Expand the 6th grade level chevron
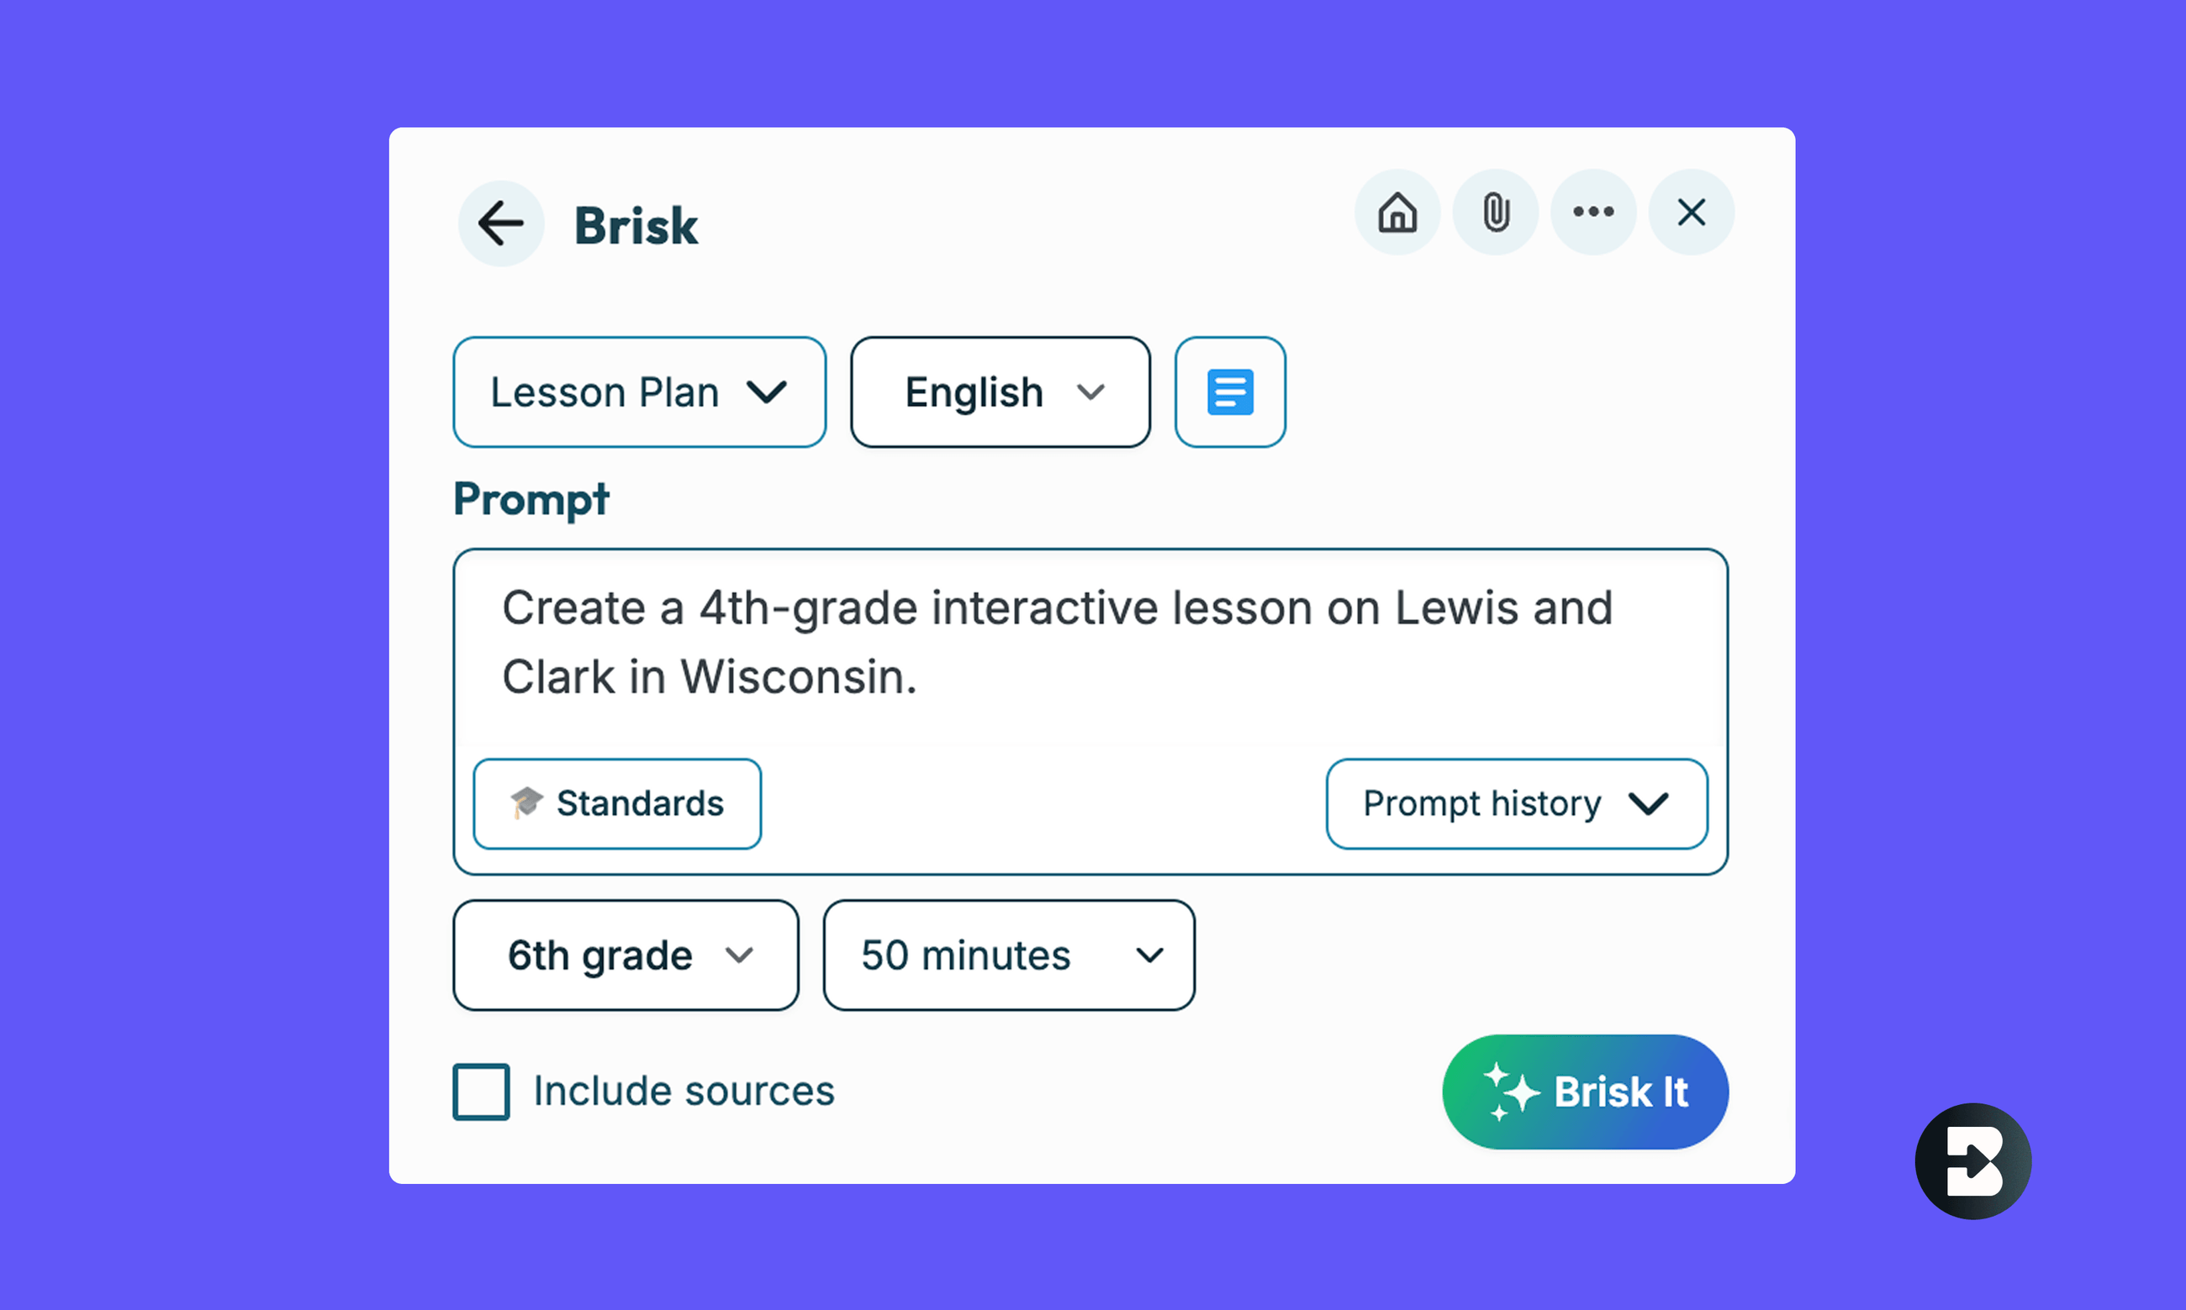The image size is (2186, 1310). pos(737,955)
